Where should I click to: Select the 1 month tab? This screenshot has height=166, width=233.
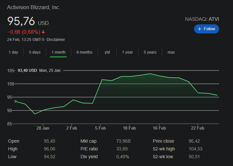click(x=58, y=52)
